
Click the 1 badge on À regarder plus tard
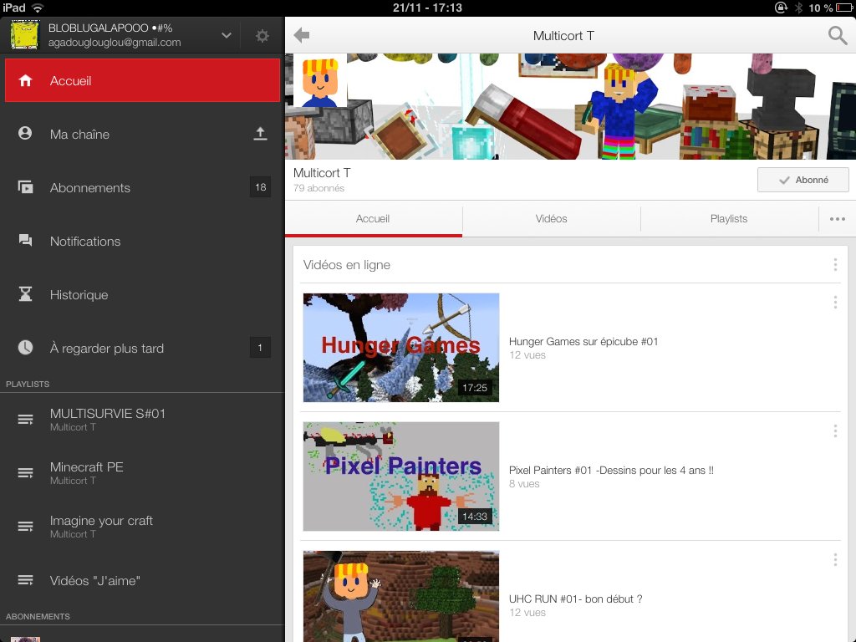pyautogui.click(x=260, y=348)
